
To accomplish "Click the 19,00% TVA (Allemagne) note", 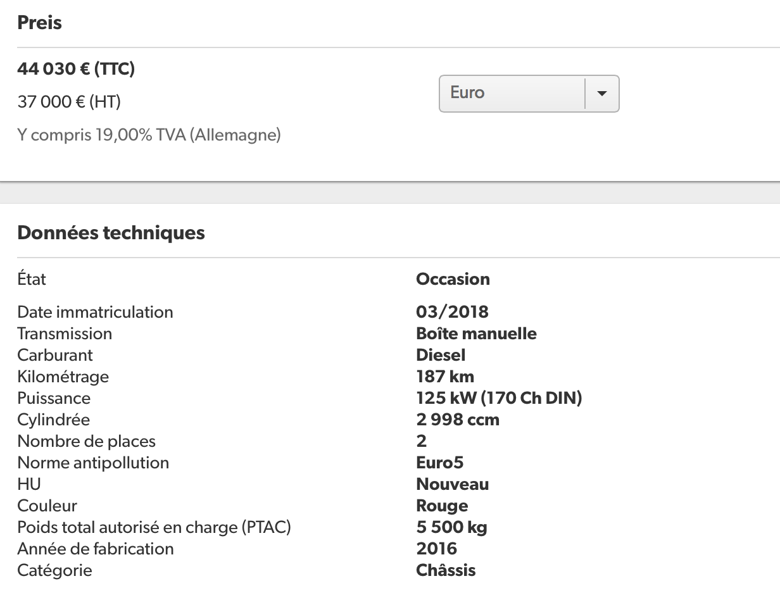I will pos(149,135).
